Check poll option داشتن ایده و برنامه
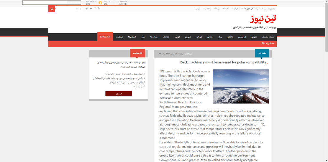Viewport: 328px width, 162px height. [144, 78]
